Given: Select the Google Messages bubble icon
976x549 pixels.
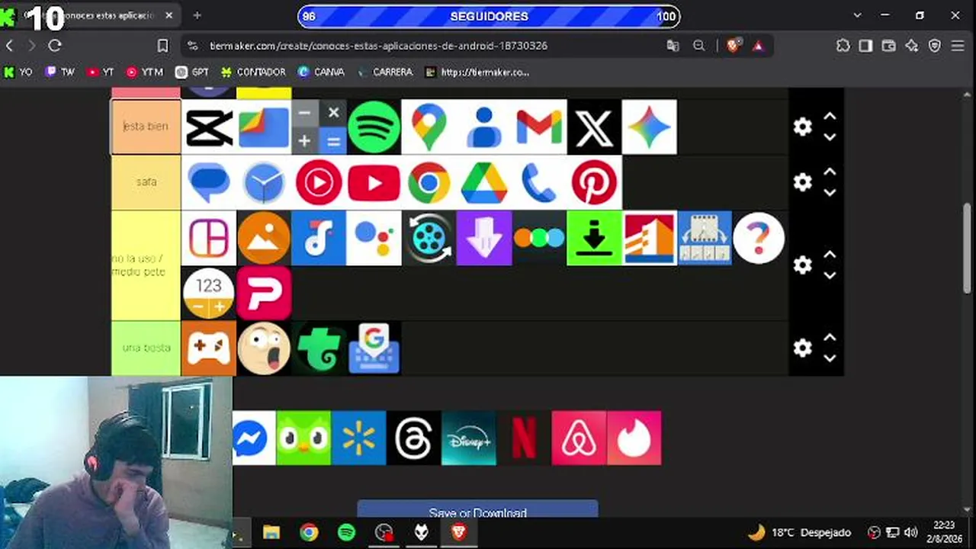Looking at the screenshot, I should (x=209, y=182).
